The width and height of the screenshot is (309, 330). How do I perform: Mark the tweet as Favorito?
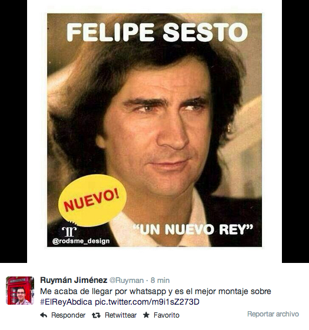167,315
